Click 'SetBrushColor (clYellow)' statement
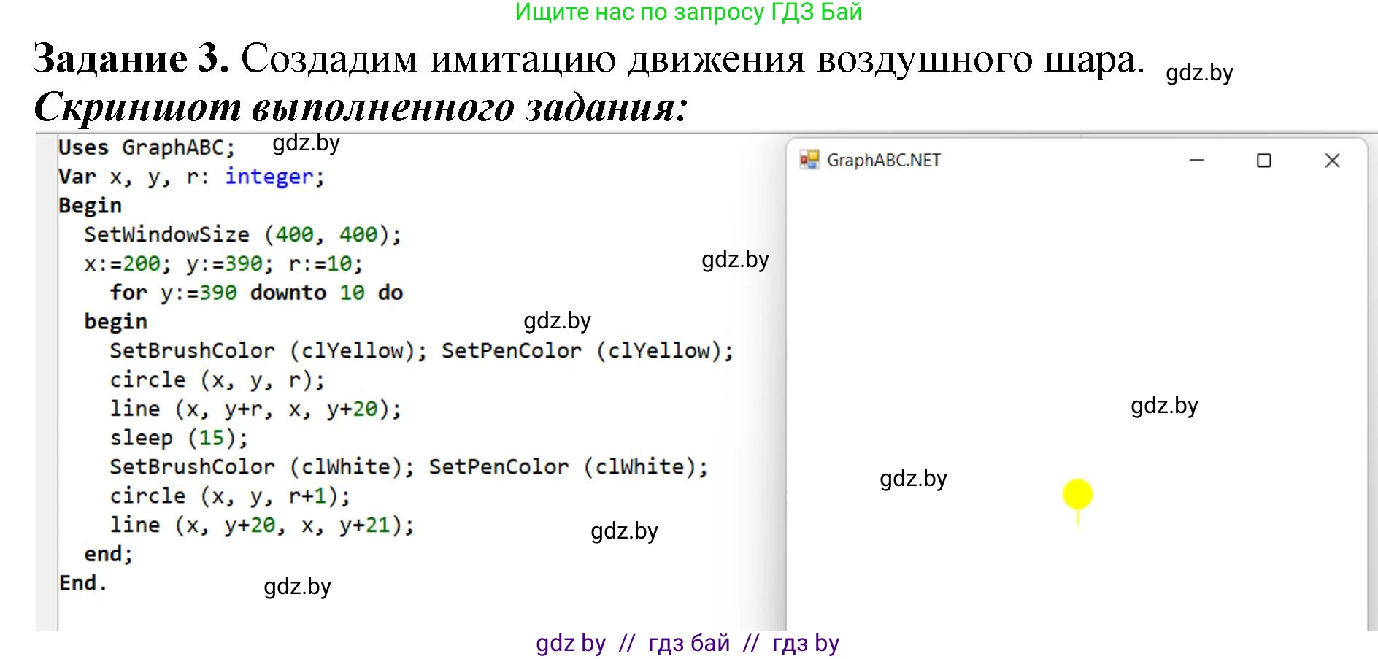 click(267, 351)
